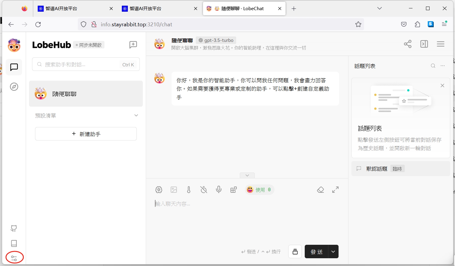Click save topic button beside send
Viewport: 455px width, 266px height.
click(295, 252)
